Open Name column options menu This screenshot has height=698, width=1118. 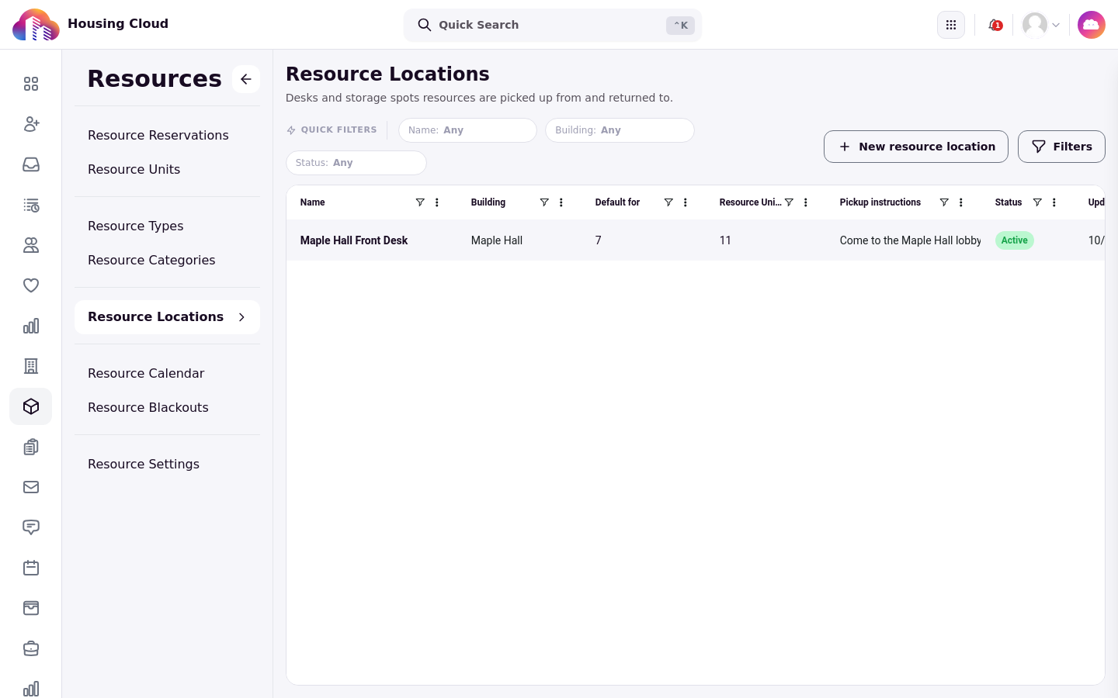click(437, 202)
